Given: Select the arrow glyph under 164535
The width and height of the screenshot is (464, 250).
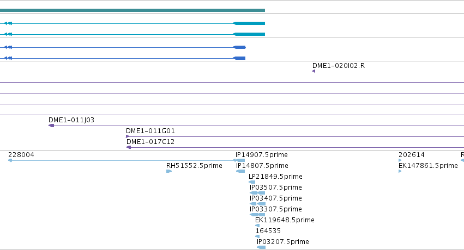Looking at the screenshot, I should click(257, 236).
